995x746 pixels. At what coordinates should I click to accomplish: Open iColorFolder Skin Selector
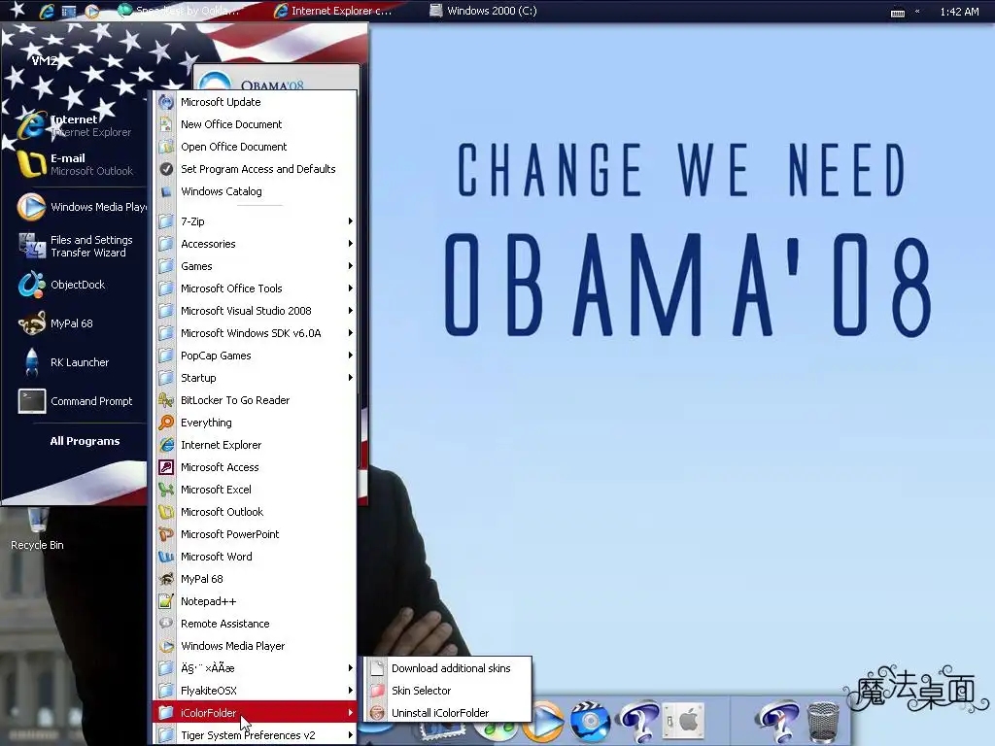(x=447, y=691)
